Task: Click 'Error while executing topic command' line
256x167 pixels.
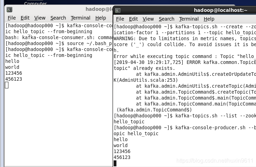Action: (185, 57)
